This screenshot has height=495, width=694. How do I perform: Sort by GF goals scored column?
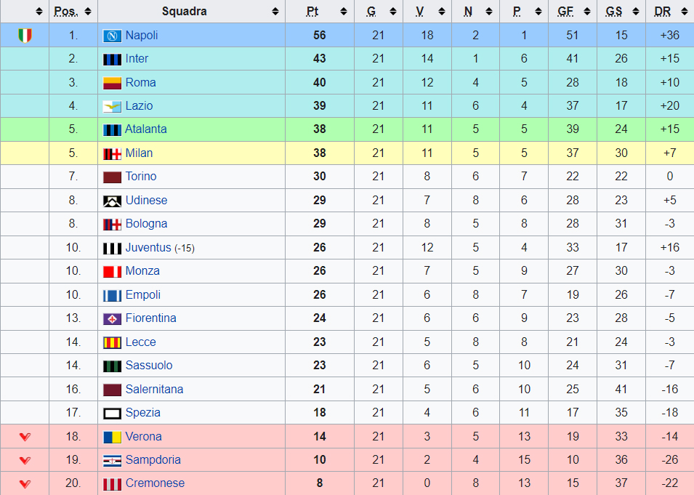[587, 12]
